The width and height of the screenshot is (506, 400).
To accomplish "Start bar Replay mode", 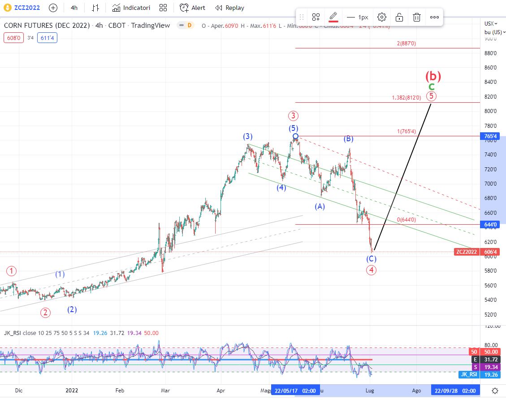I will [229, 8].
